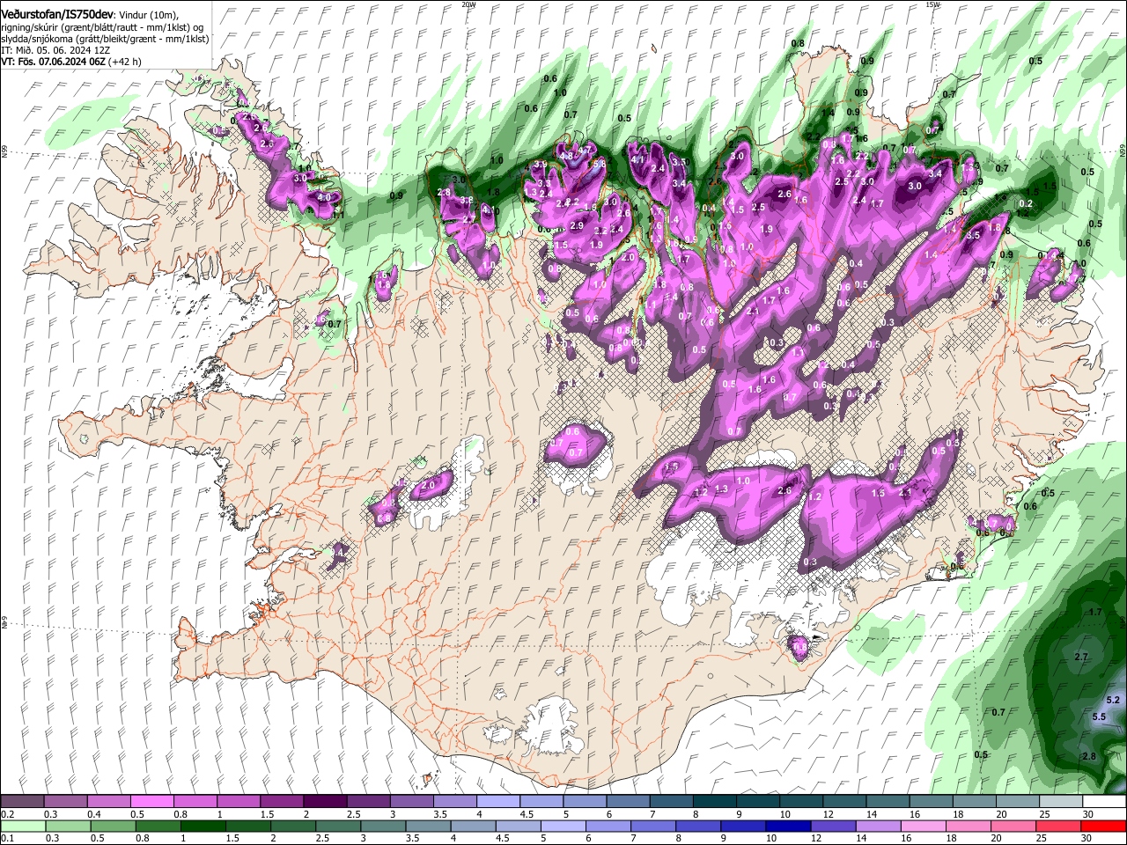Select the upper-scale swatch between 0.3 and 0.4
1127x845 pixels.
(x=65, y=802)
